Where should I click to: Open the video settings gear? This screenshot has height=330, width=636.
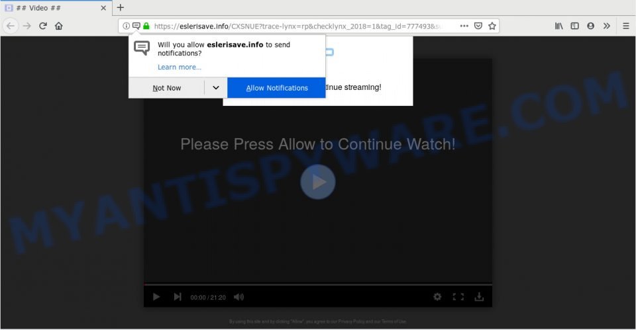[x=437, y=297]
